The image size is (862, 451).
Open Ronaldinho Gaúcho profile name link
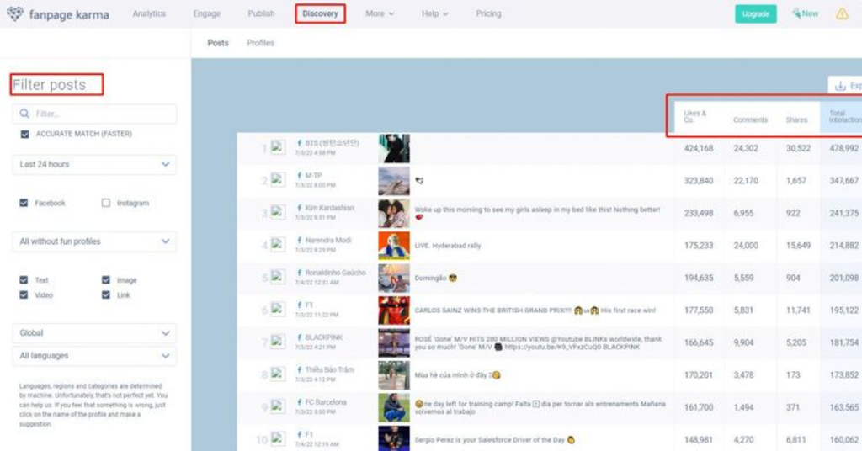click(x=335, y=273)
